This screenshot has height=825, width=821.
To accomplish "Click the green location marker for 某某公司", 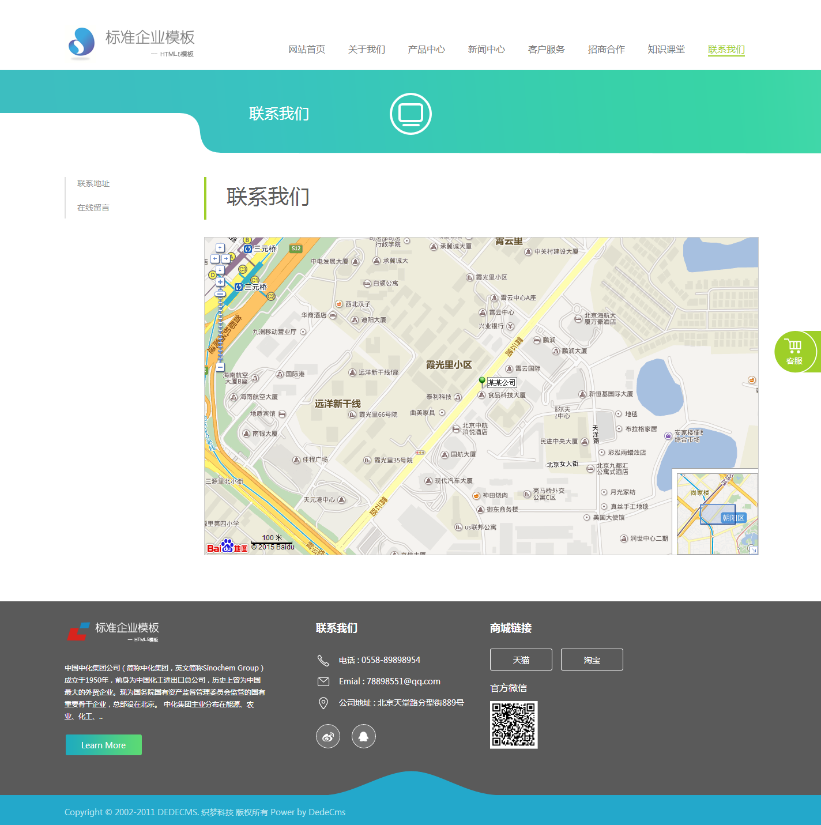I will pos(482,381).
